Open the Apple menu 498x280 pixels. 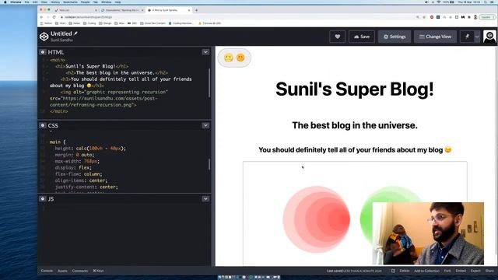(5, 2)
